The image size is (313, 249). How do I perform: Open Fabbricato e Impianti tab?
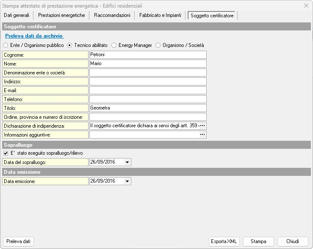coord(160,15)
